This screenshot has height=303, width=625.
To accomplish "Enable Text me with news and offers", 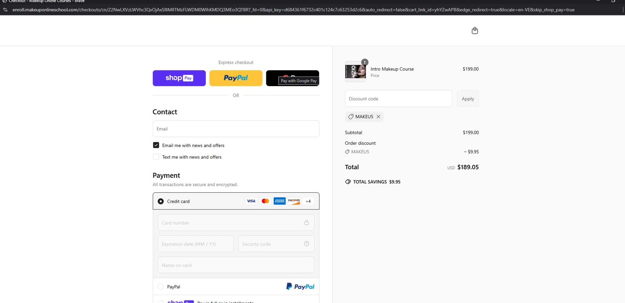I will 156,157.
